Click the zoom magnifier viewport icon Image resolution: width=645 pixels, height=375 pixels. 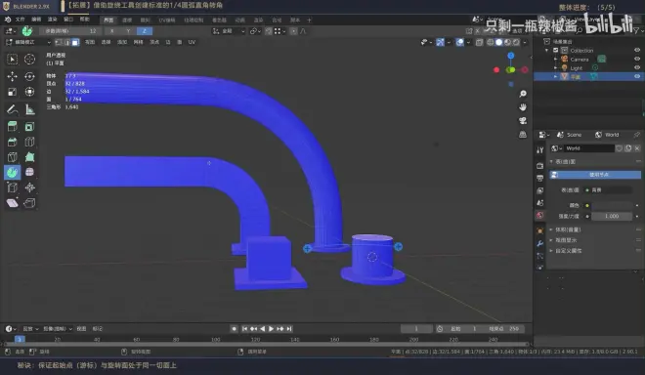(523, 94)
